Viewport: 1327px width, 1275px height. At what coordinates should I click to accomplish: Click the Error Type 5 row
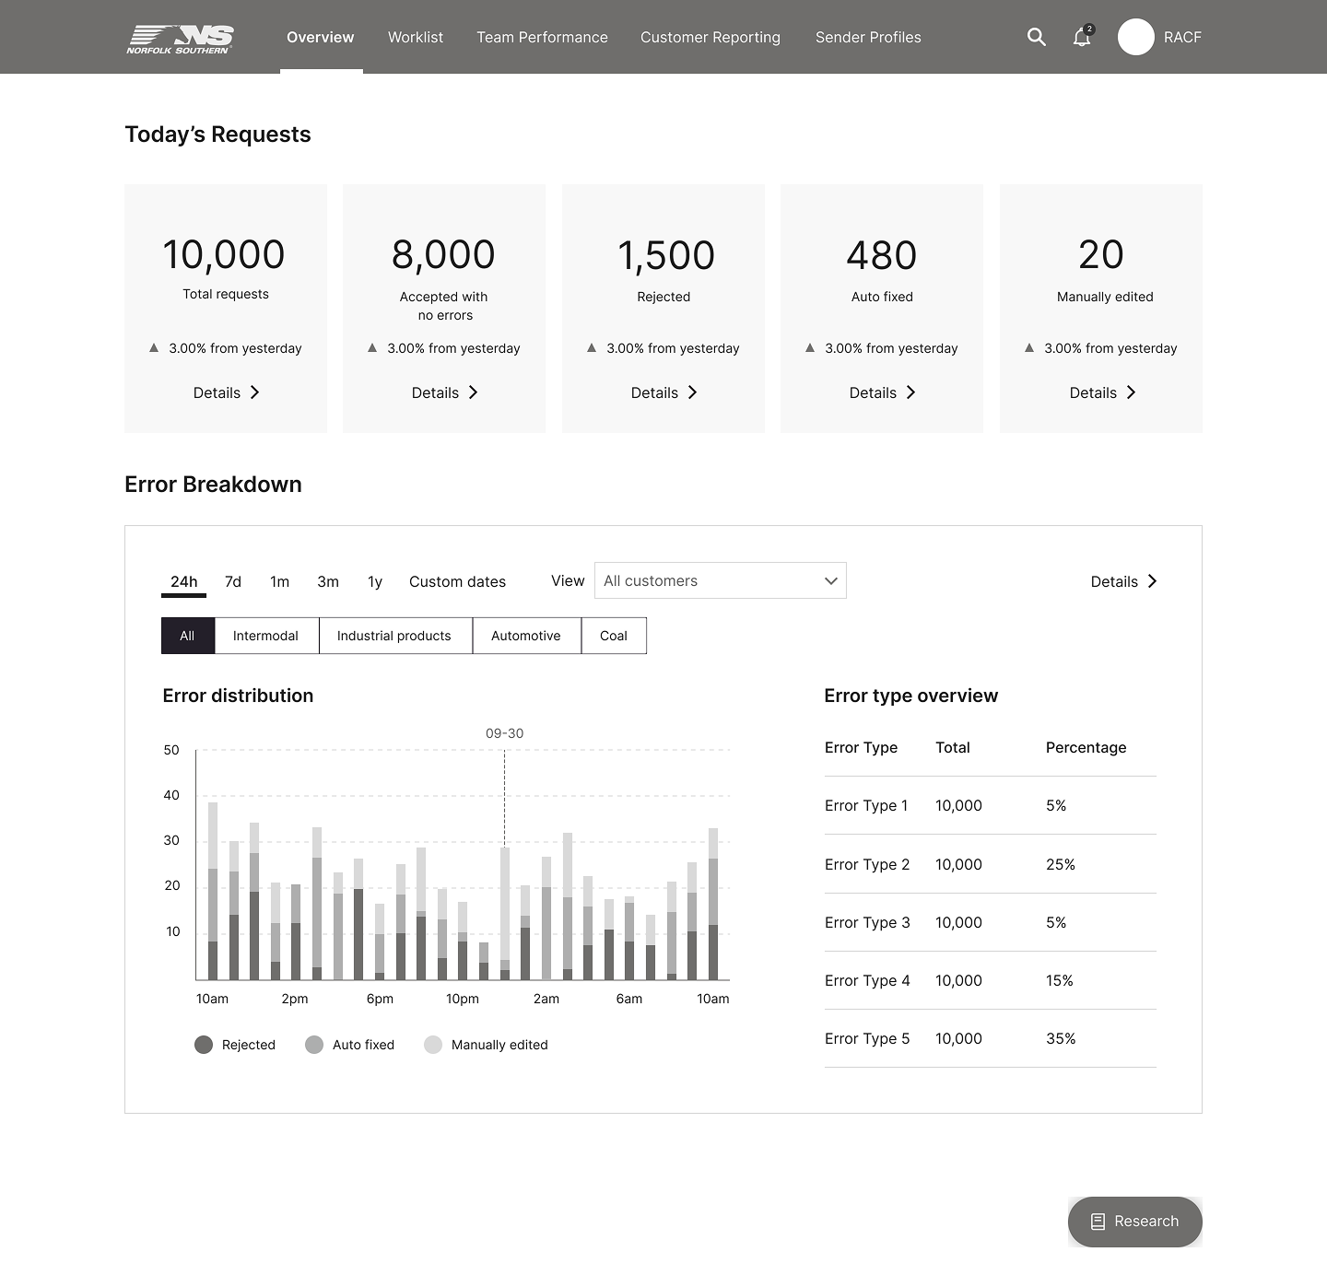[991, 1038]
